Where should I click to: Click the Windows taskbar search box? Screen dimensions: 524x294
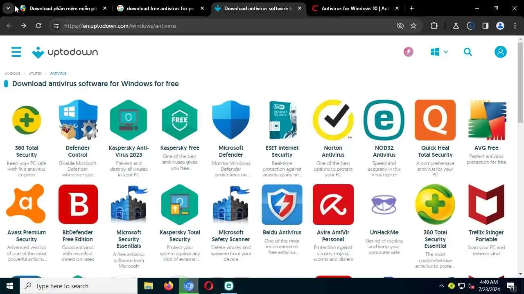point(79,286)
